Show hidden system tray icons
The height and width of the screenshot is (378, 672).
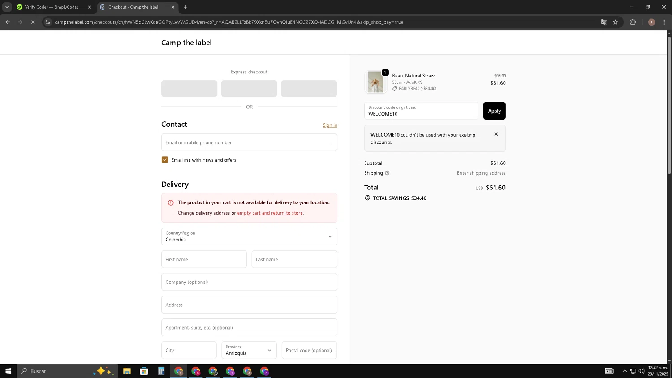(625, 371)
